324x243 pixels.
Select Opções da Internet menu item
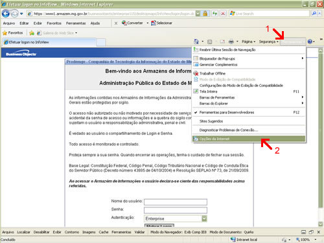[249, 139]
